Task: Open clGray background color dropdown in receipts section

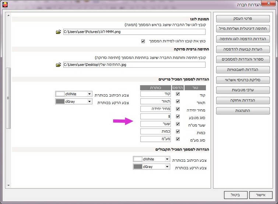Action: pos(167,166)
